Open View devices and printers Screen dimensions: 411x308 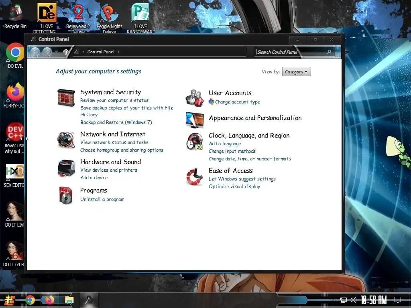tap(109, 170)
